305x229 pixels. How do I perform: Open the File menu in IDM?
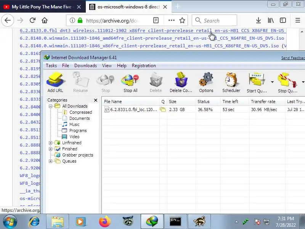point(66,66)
